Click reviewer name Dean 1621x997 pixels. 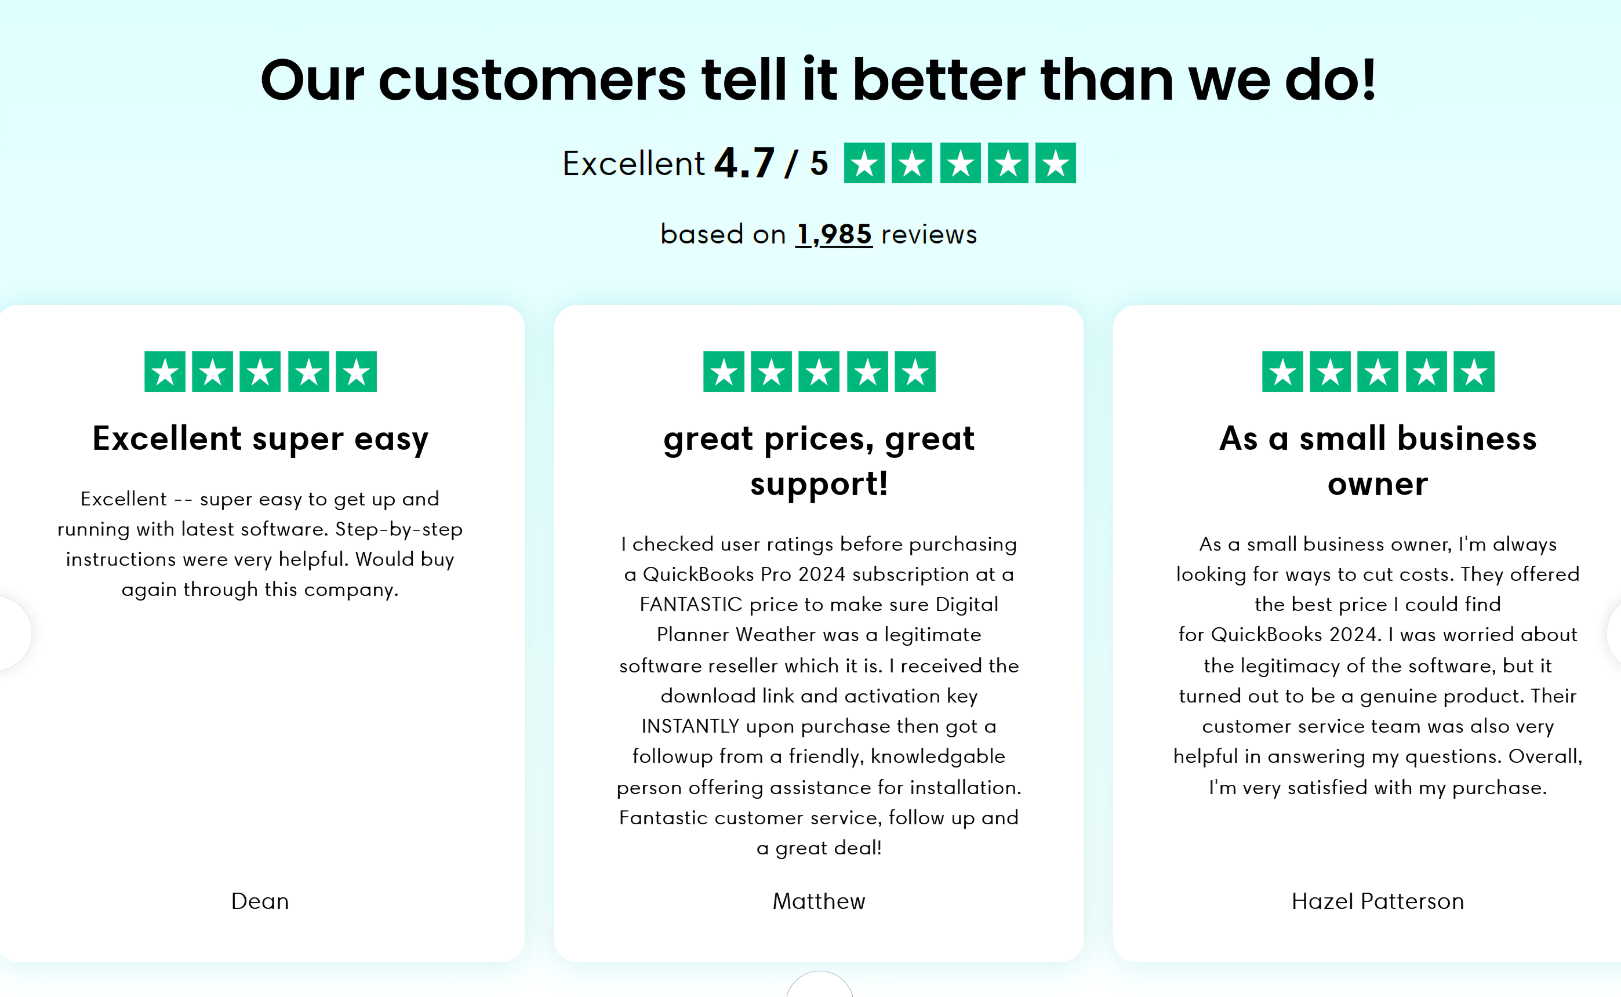click(x=260, y=901)
